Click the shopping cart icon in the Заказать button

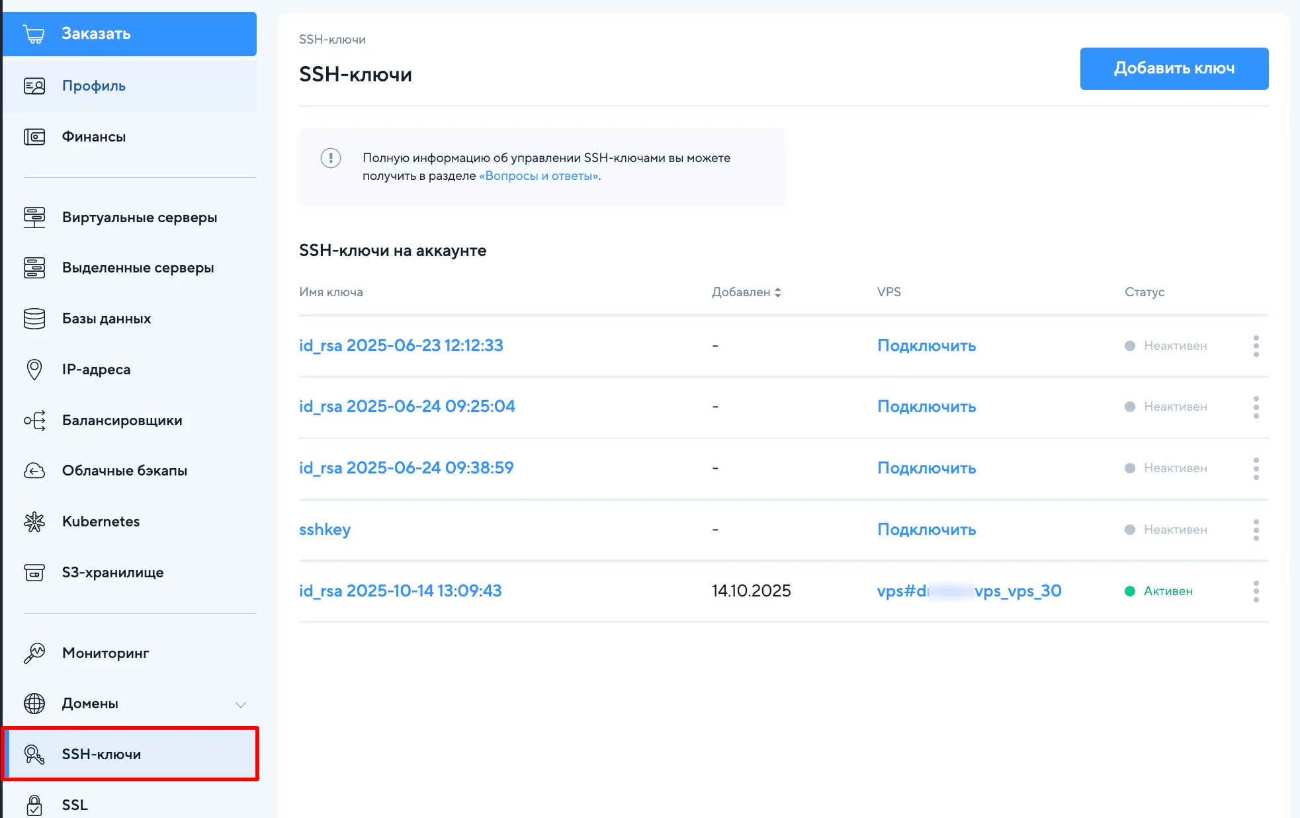(34, 34)
